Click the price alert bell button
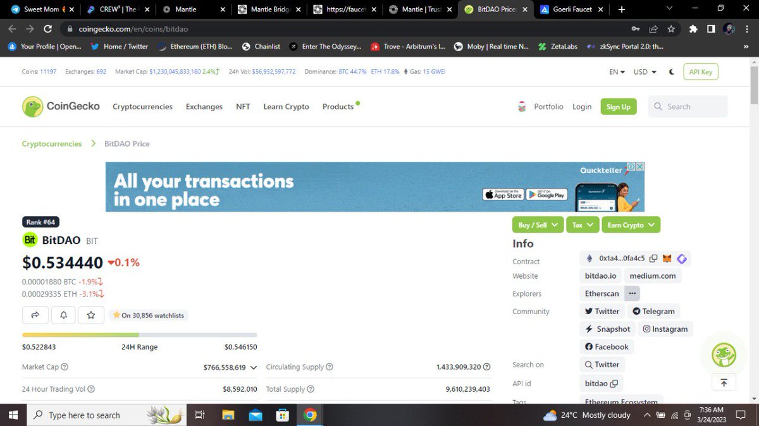 [63, 315]
